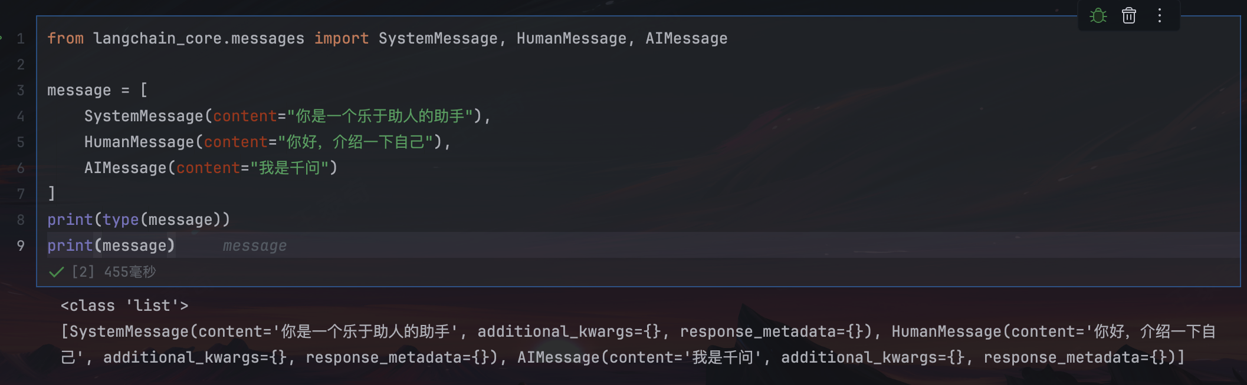The height and width of the screenshot is (385, 1247).
Task: Click the 455毫秒 execution time label
Action: [x=130, y=272]
